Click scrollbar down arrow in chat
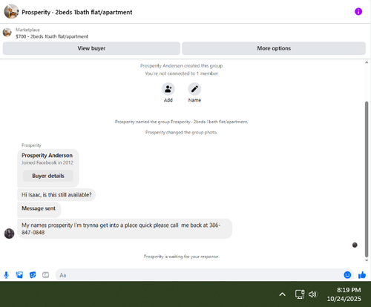 (x=367, y=260)
